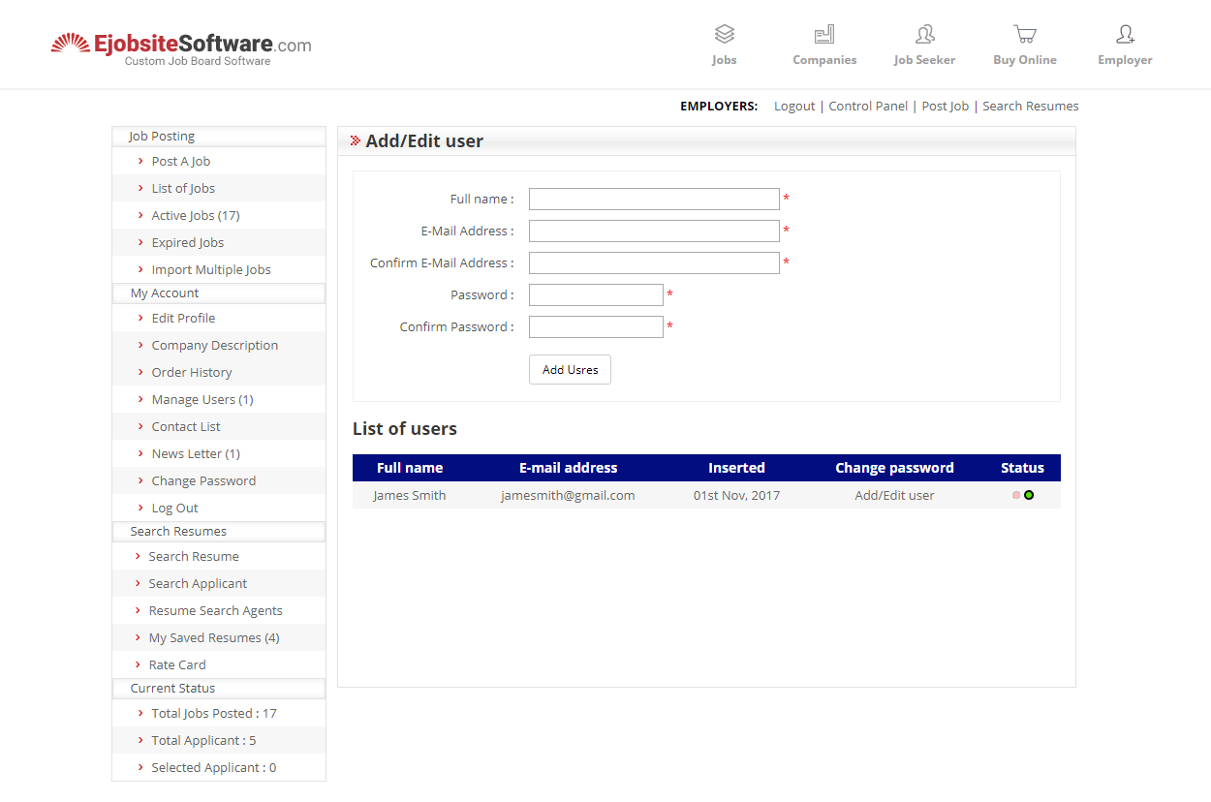Open the Jobs layers icon
This screenshot has width=1211, height=802.
[x=725, y=35]
